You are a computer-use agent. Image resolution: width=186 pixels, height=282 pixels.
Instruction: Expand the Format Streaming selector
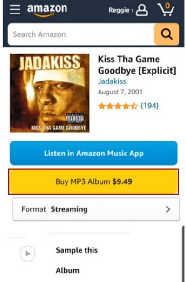tap(96, 209)
